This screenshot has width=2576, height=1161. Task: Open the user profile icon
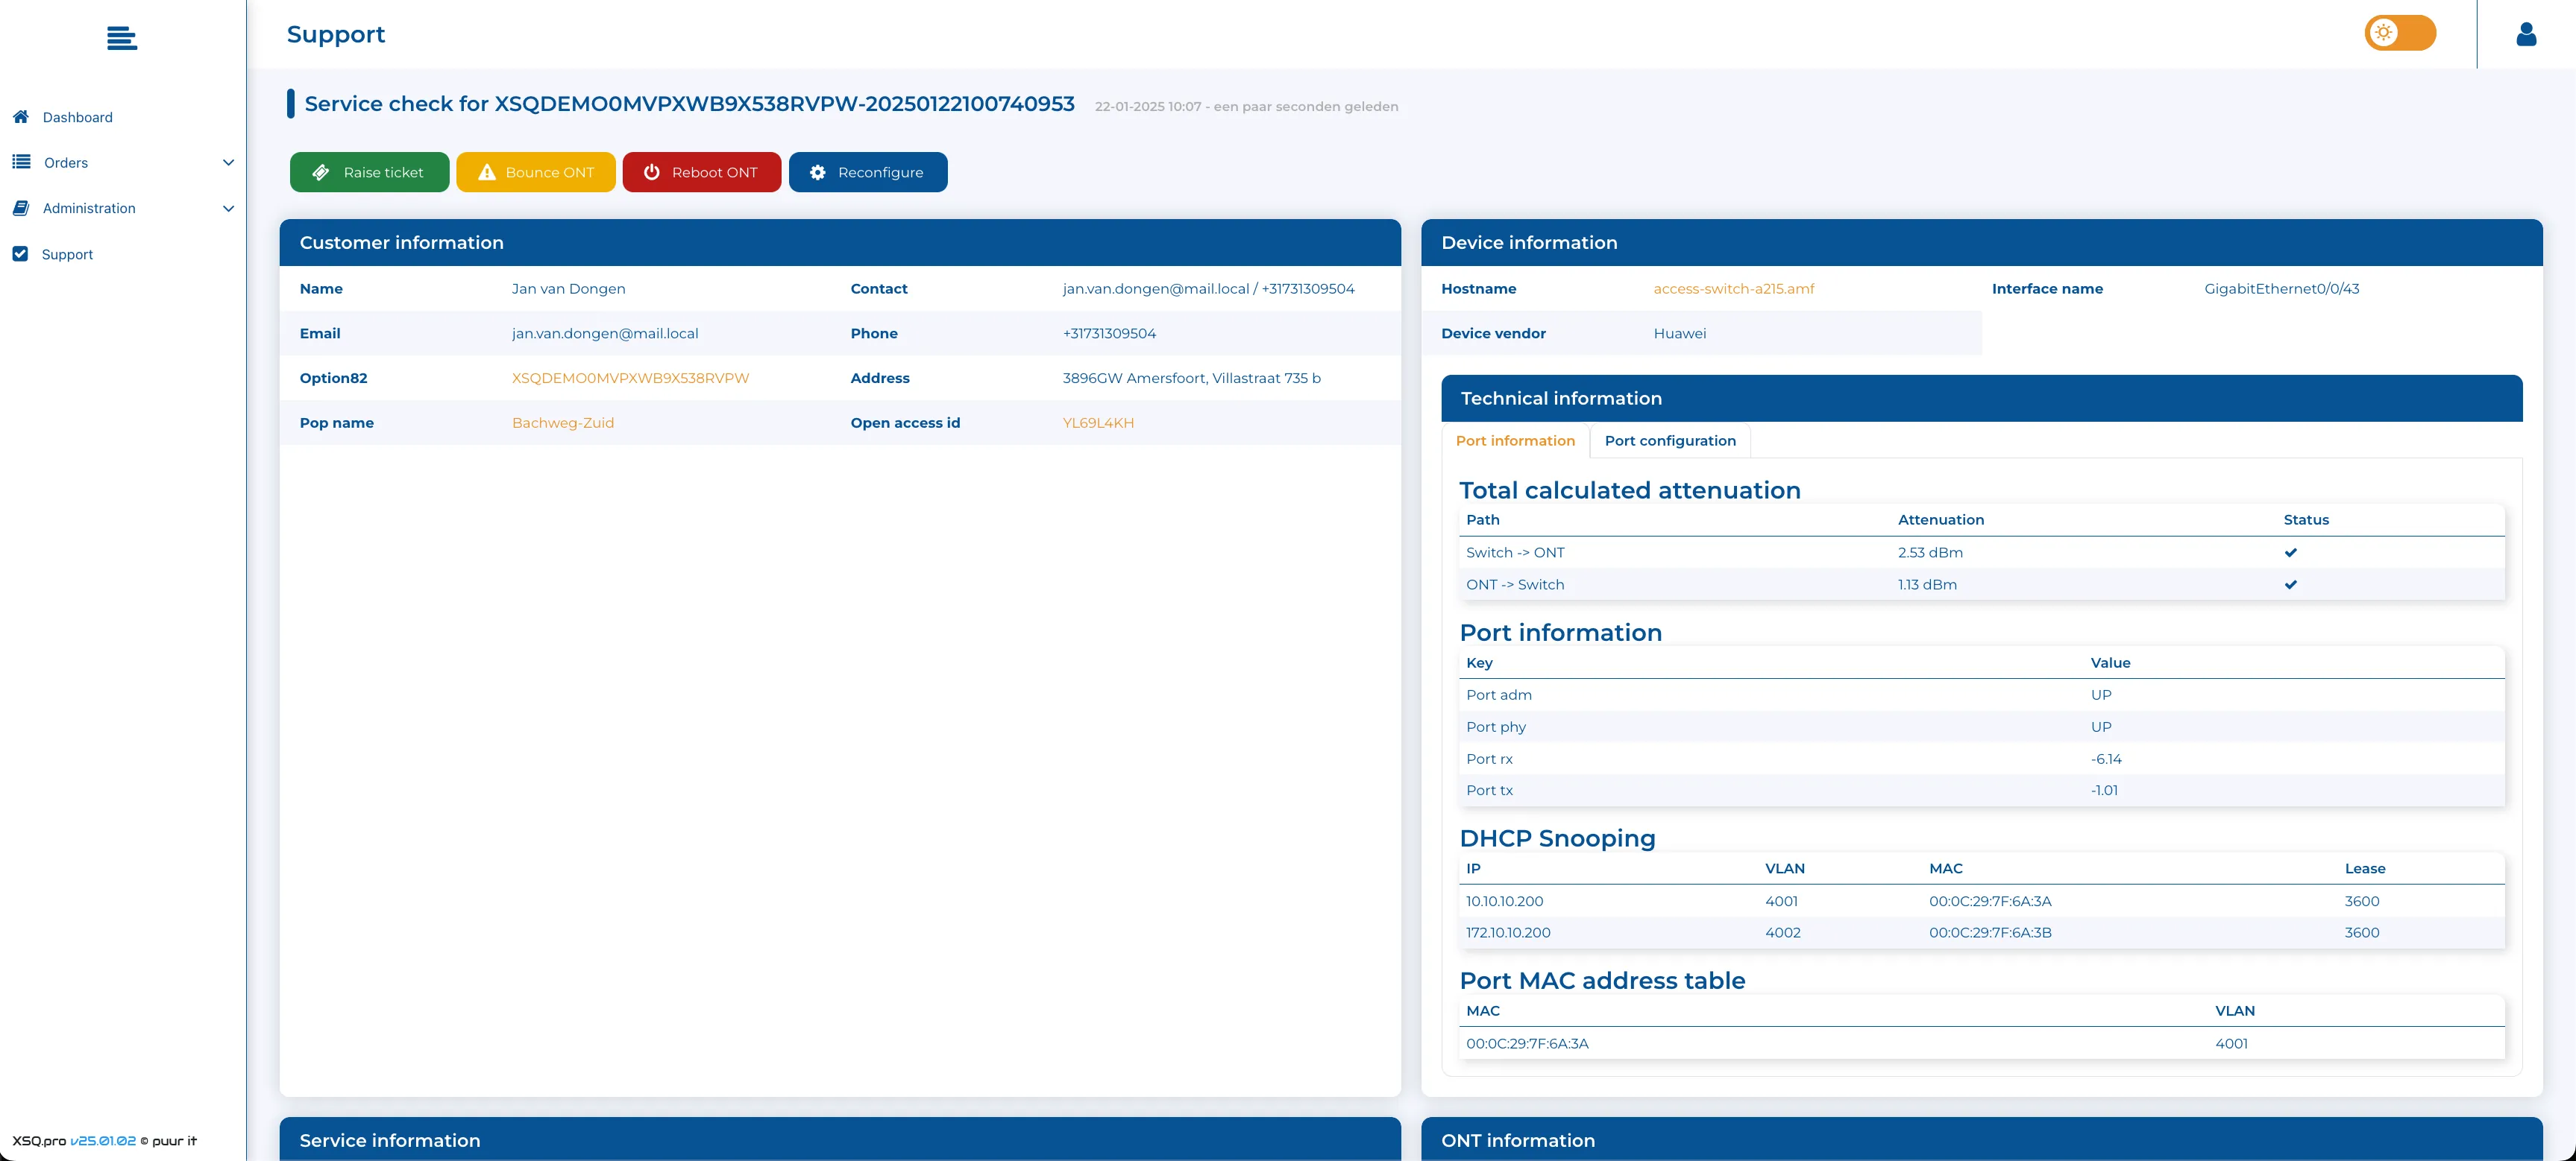[x=2526, y=34]
